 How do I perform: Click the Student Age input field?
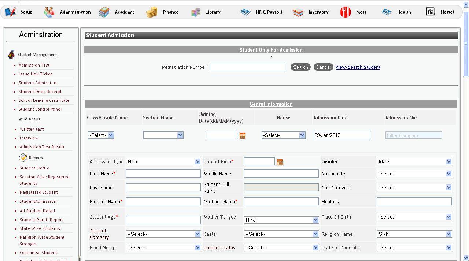pos(163,220)
